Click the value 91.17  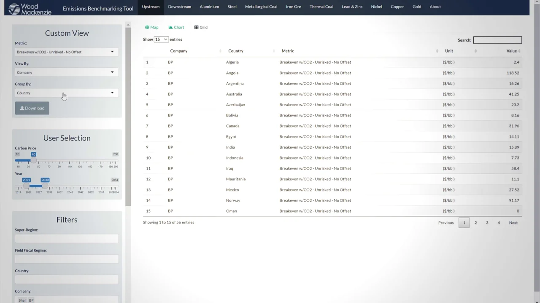click(514, 201)
